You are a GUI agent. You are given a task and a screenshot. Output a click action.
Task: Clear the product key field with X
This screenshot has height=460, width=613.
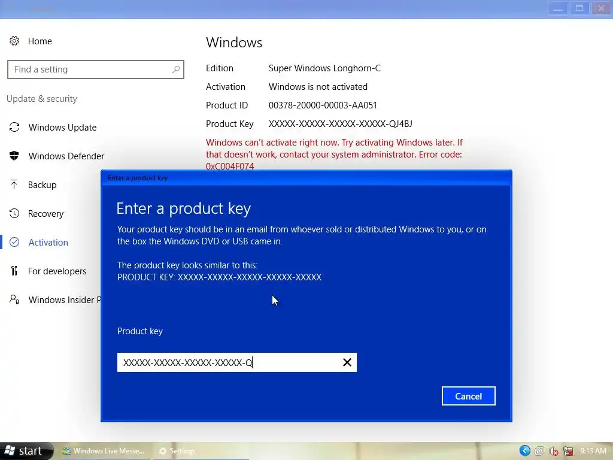pyautogui.click(x=347, y=362)
